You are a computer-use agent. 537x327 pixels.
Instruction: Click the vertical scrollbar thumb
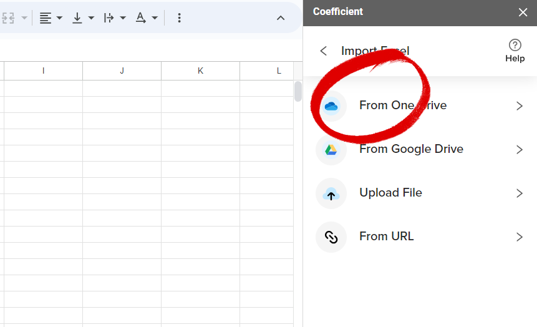298,91
